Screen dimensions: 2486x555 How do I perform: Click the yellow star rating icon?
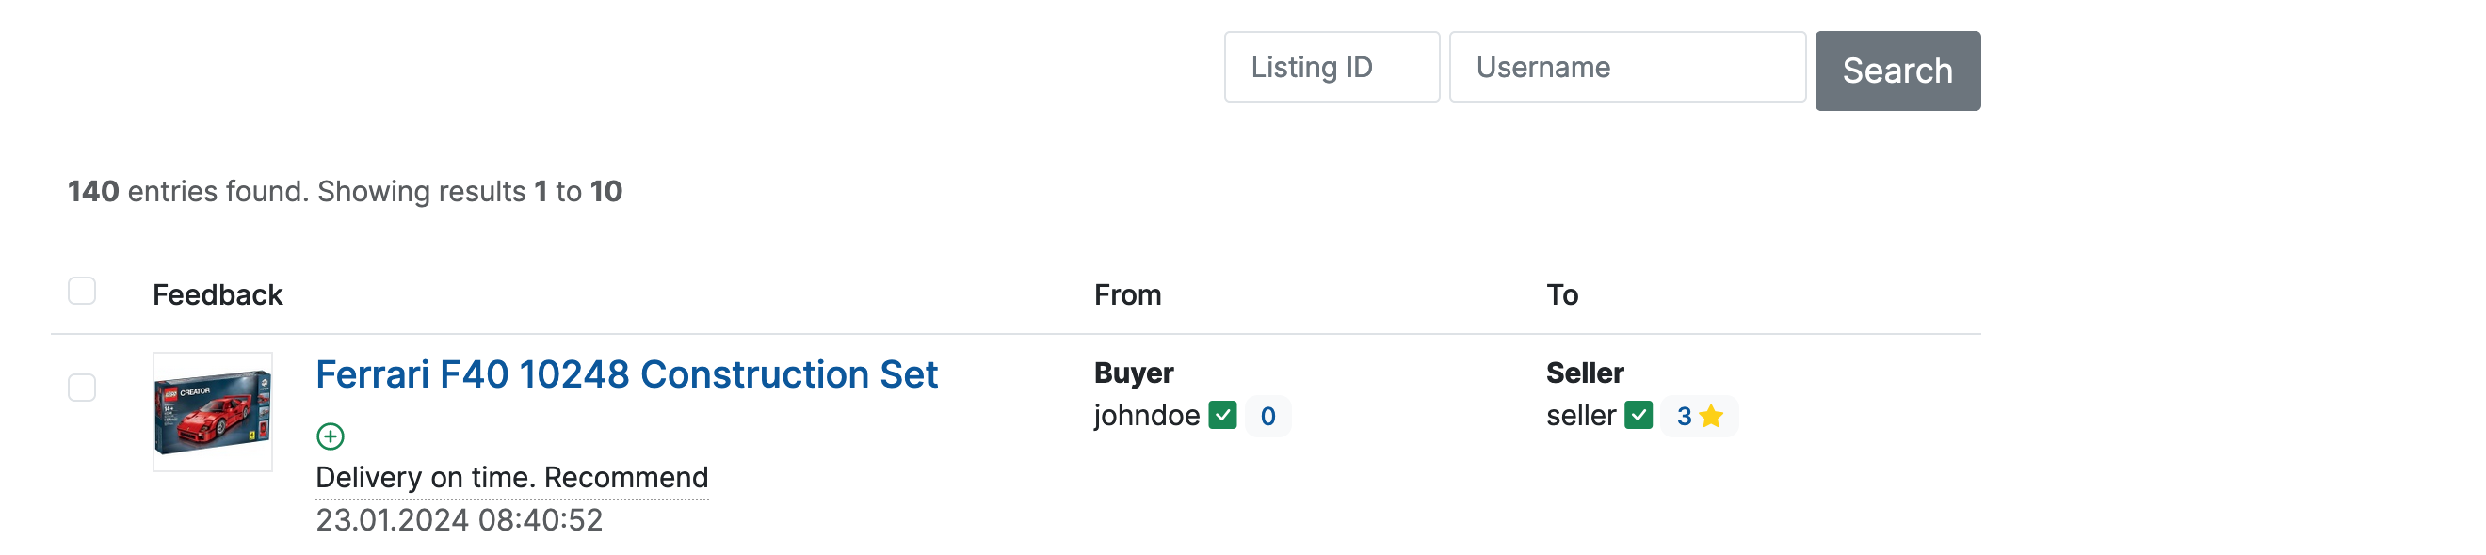tap(1711, 416)
